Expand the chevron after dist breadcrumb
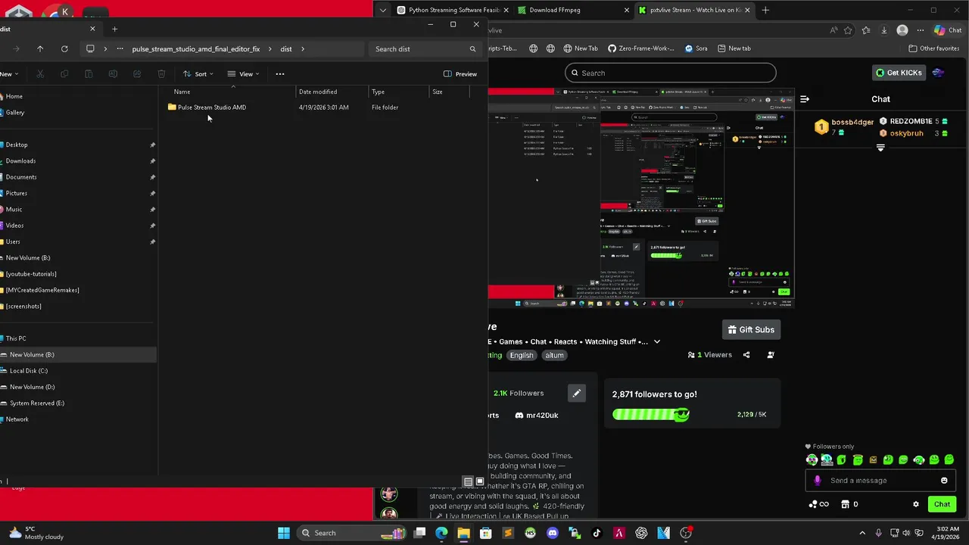The image size is (969, 545). pyautogui.click(x=303, y=48)
